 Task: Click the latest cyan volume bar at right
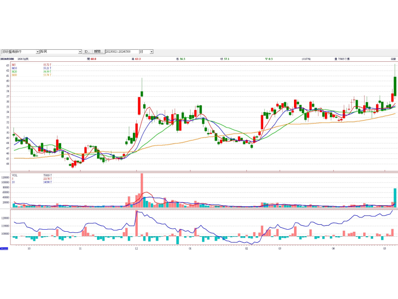pyautogui.click(x=395, y=197)
